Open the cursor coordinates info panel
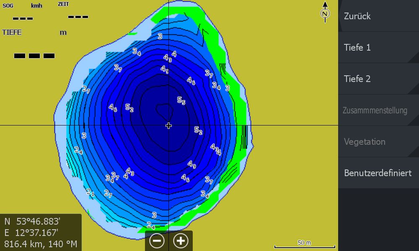Viewport: 419px width, 251px height. point(41,232)
